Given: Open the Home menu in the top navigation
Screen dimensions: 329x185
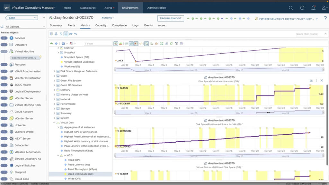Looking at the screenshot, I should tap(67, 8).
